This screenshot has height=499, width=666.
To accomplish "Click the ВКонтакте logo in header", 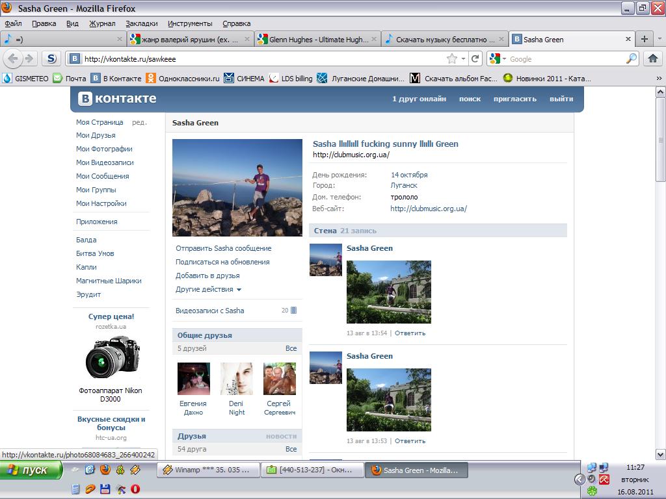I will click(117, 99).
